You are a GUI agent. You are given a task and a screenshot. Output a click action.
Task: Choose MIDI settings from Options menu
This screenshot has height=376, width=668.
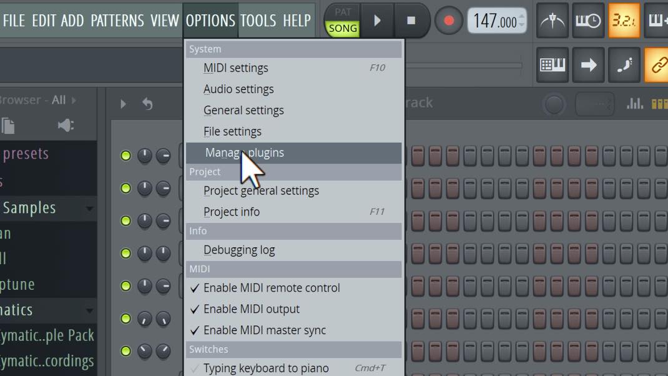click(293, 68)
